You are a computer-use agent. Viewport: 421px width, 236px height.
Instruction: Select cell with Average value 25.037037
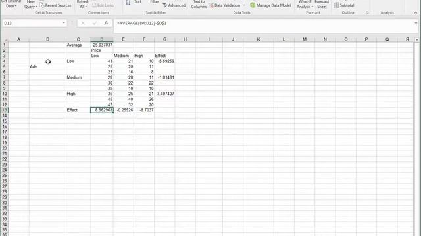pos(102,45)
